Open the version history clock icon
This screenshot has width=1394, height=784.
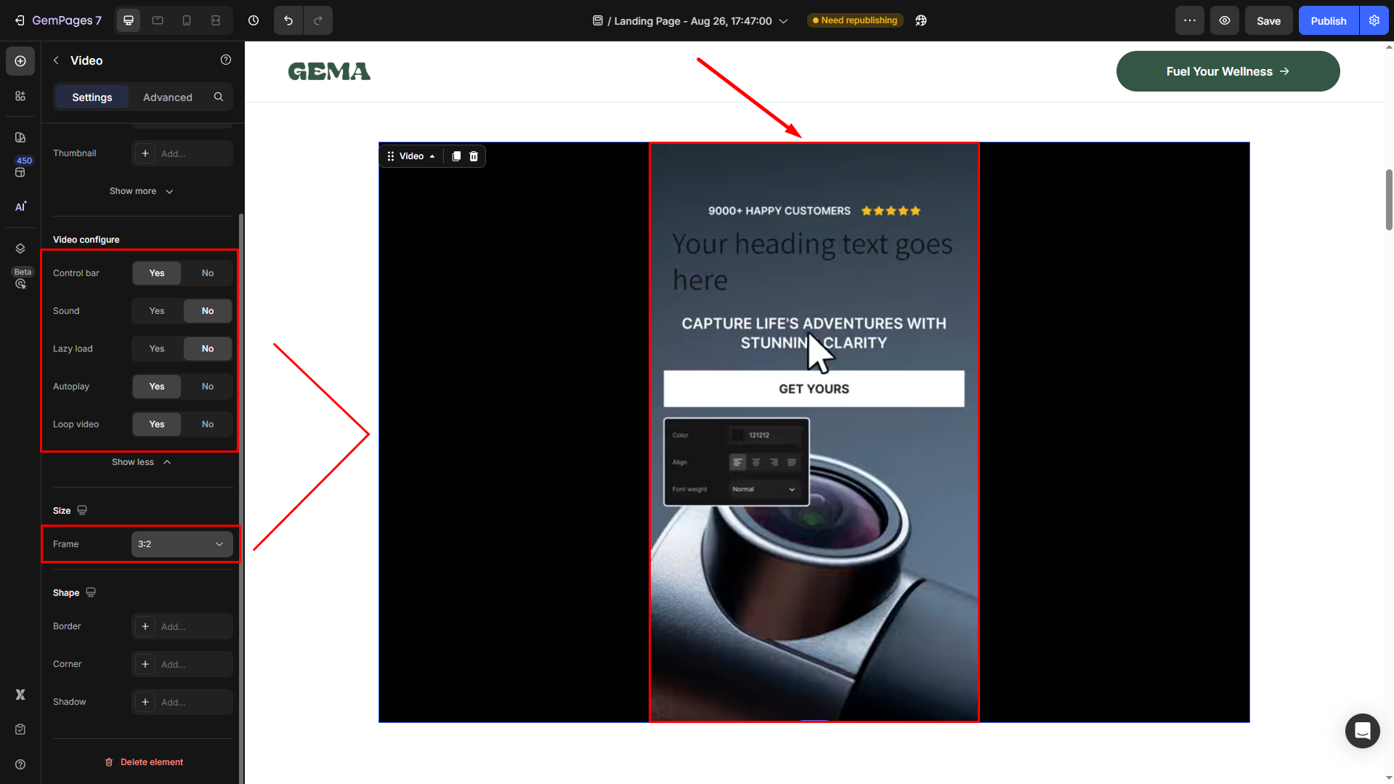[254, 20]
